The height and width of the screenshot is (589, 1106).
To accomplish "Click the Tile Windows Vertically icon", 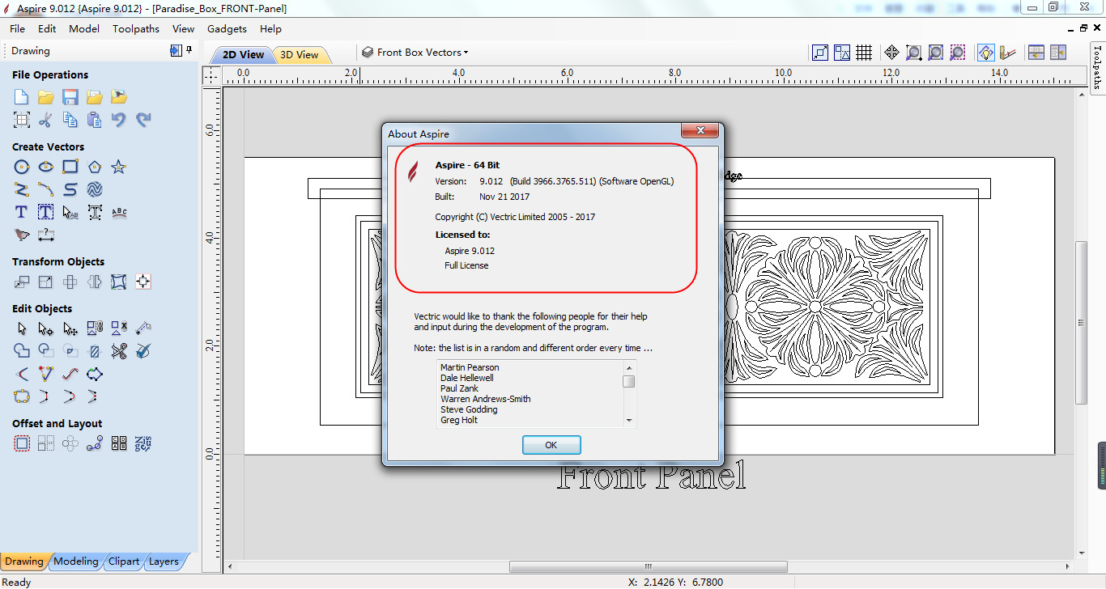I will (1058, 53).
